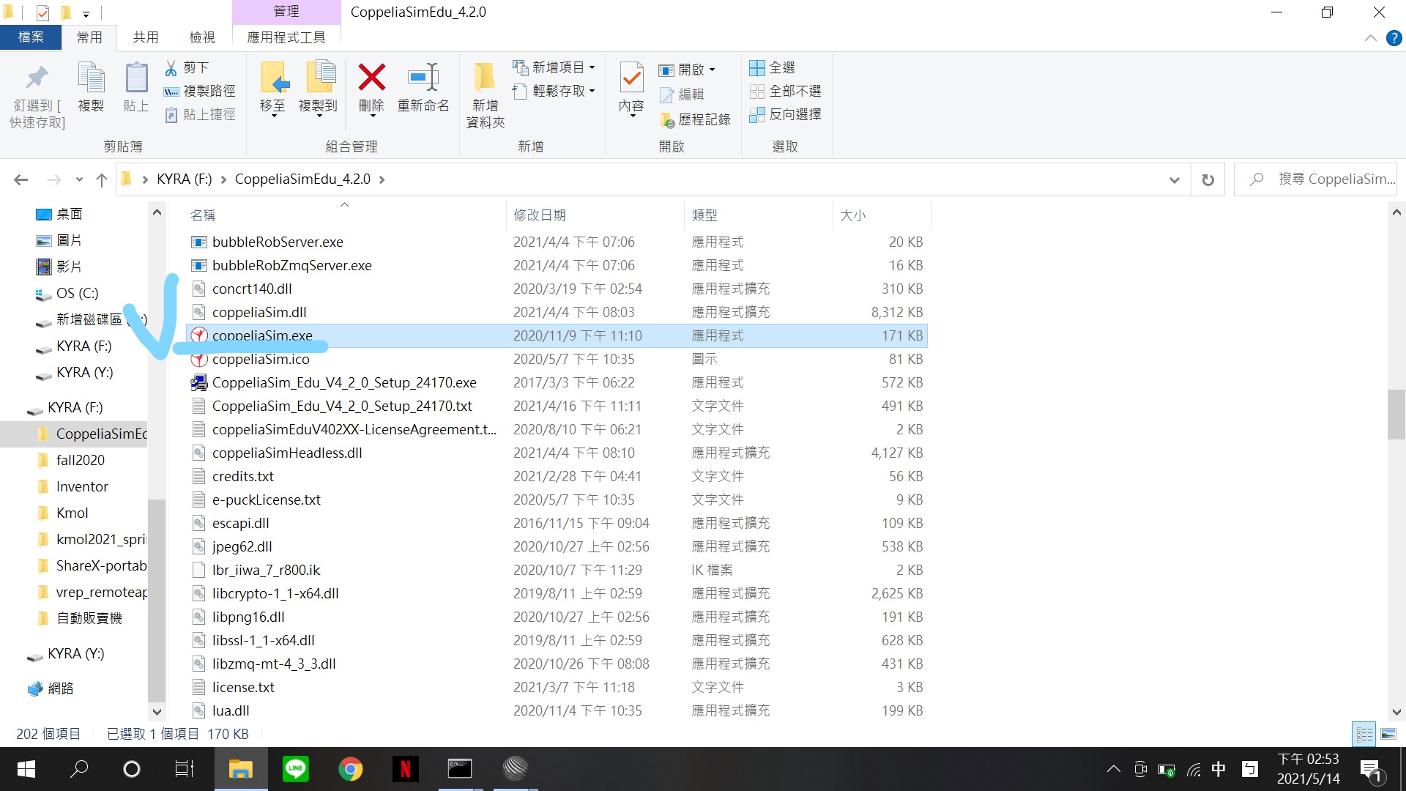Paste shortcut (貼上捷徑)
The image size is (1406, 791).
(200, 114)
